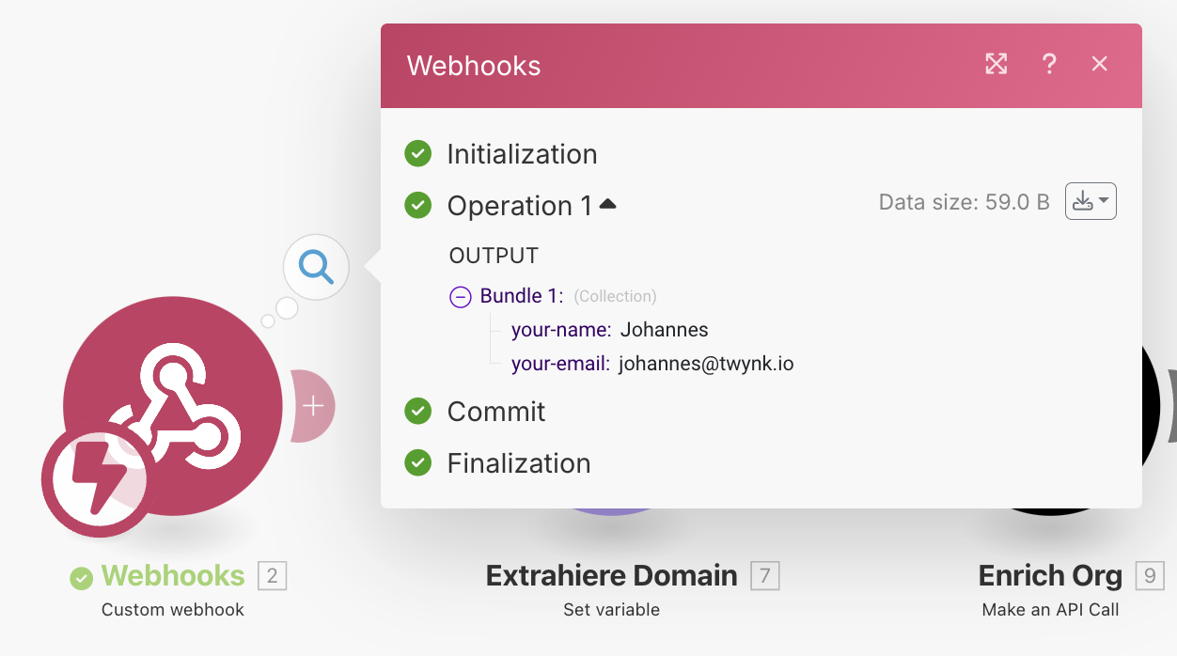Click the Commit green check icon

417,411
